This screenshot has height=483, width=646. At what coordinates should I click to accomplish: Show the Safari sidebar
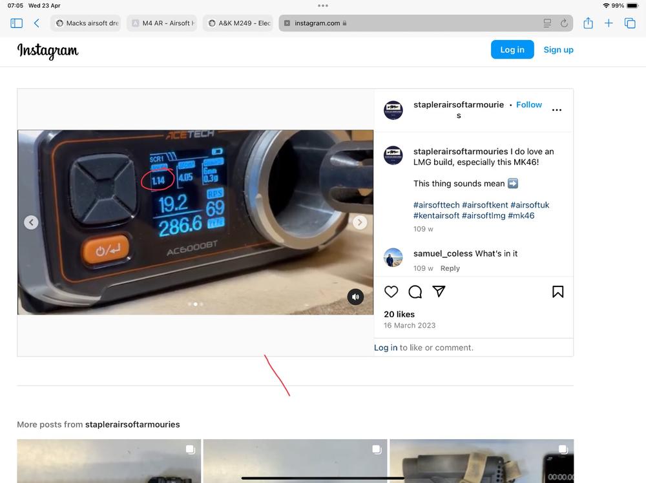point(17,23)
